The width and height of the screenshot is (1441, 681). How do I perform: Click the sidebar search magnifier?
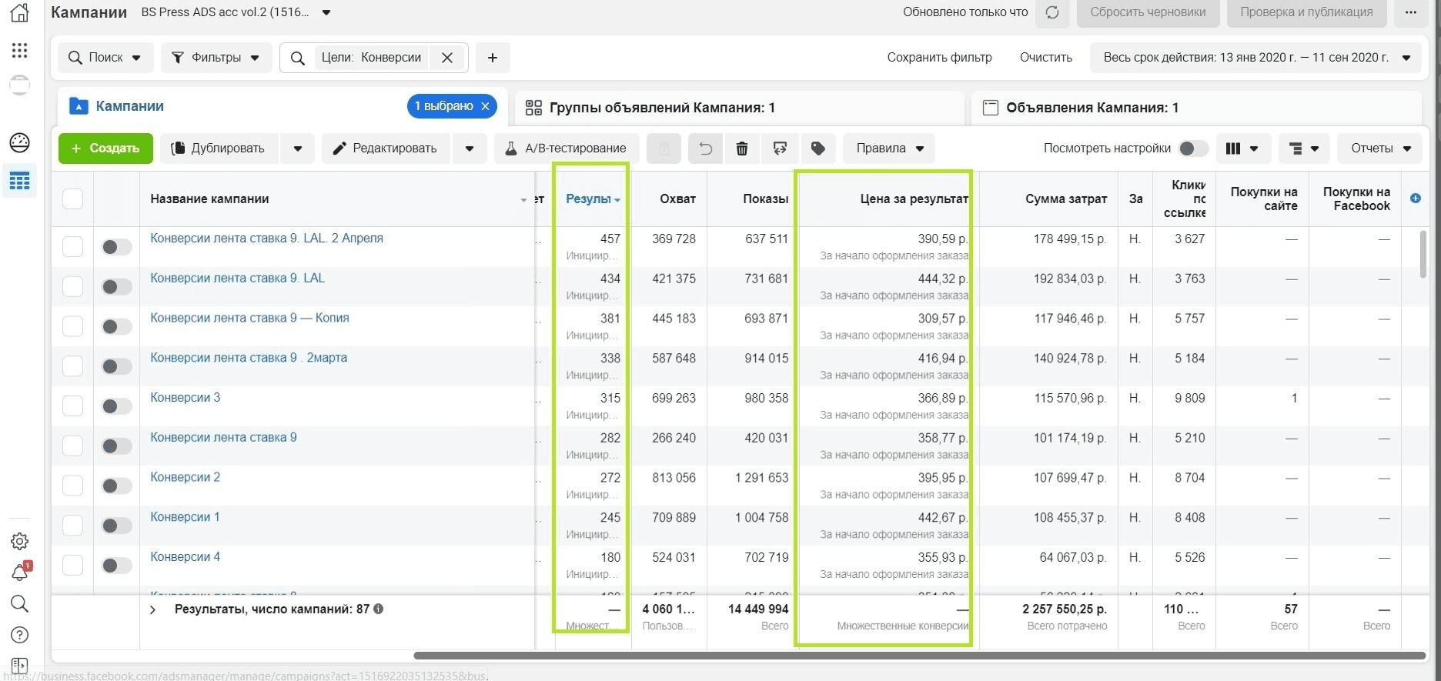pos(19,603)
